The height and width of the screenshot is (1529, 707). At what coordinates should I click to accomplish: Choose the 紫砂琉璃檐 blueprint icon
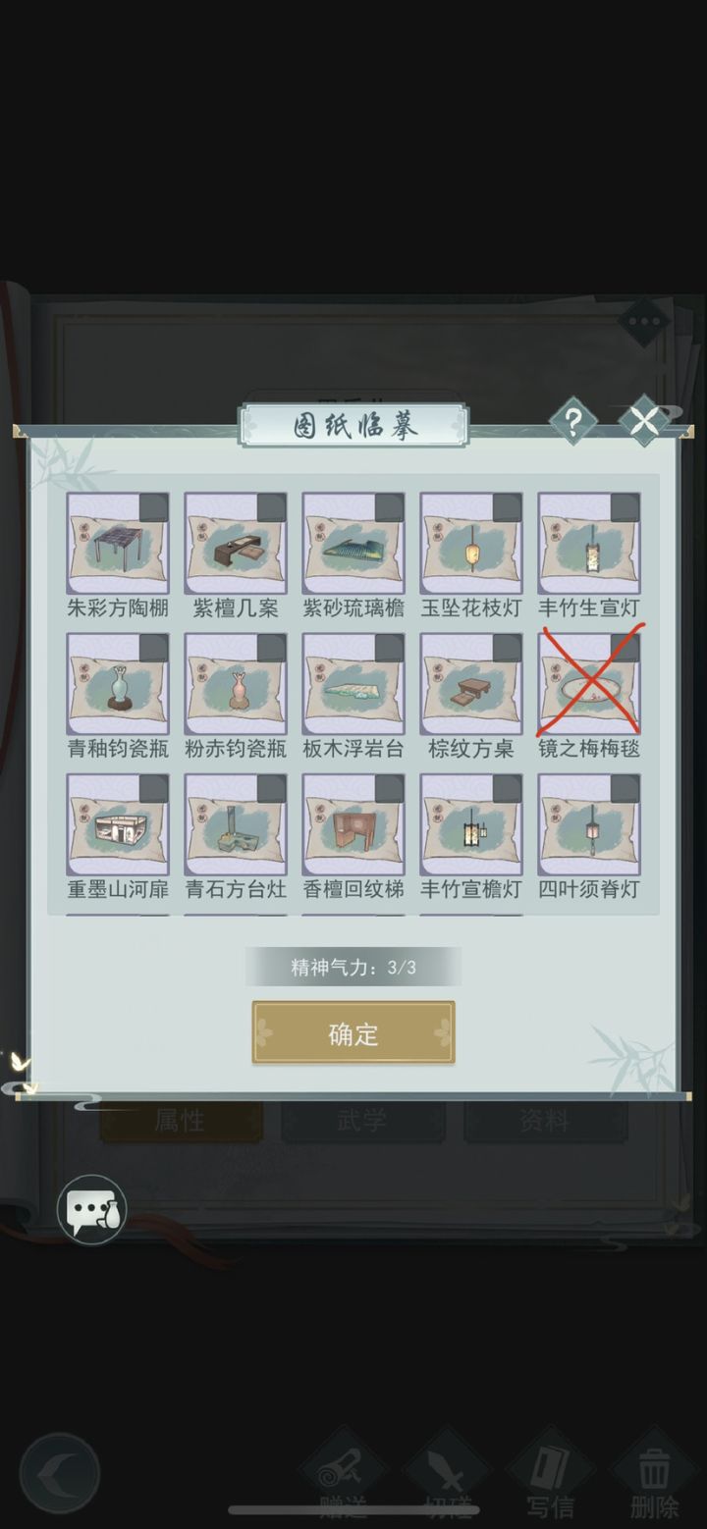[353, 544]
